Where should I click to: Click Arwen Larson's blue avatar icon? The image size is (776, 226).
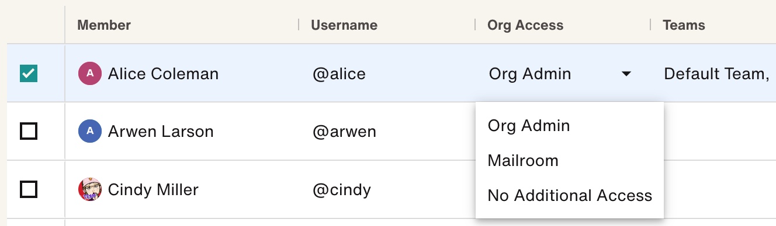(x=90, y=132)
